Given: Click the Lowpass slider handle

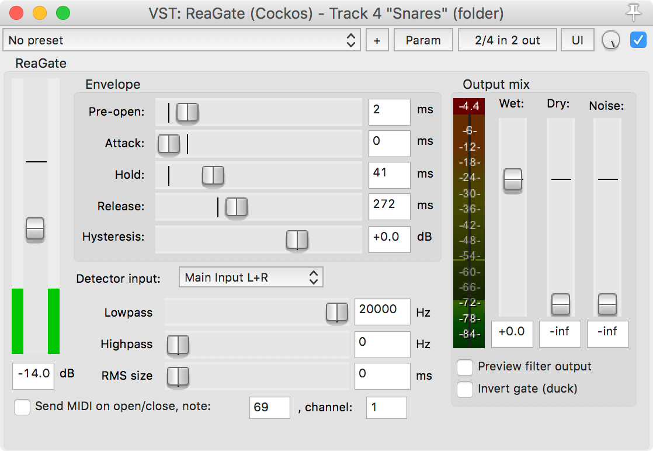Looking at the screenshot, I should click(x=336, y=313).
